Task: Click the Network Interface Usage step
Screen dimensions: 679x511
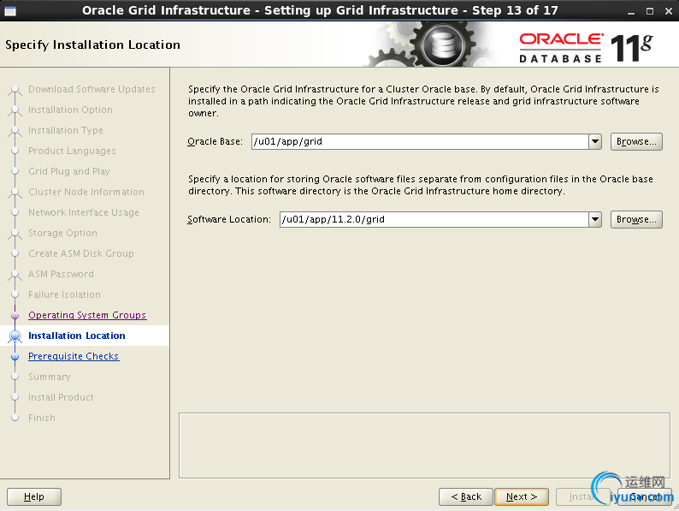Action: coord(84,212)
